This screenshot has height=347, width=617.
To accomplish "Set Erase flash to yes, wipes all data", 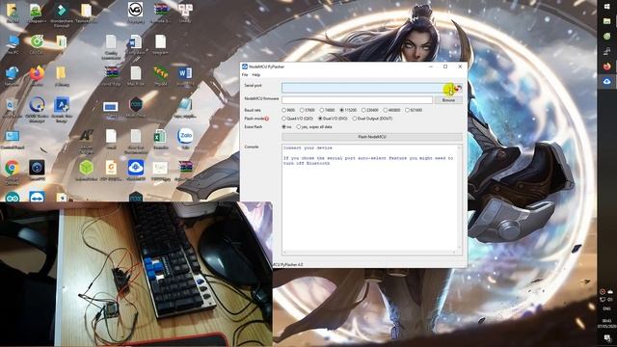I will point(314,127).
